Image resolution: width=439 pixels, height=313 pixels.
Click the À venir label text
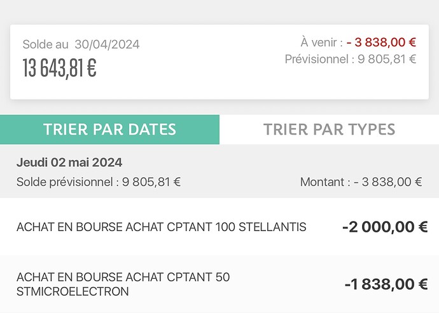(x=321, y=43)
